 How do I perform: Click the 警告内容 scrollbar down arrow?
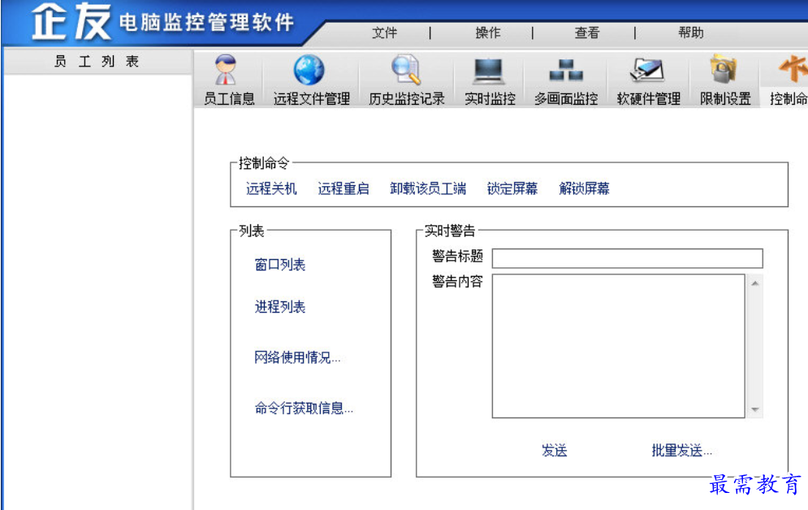(755, 410)
